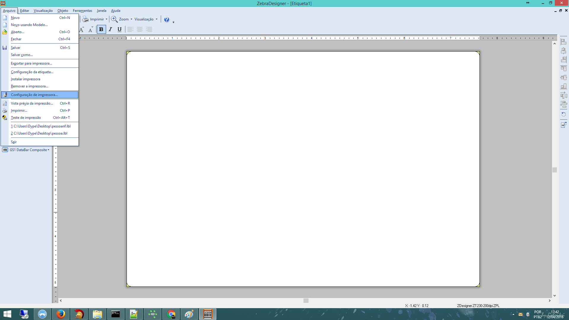Open recent file pessoa.lbl
This screenshot has height=320, width=569.
tap(40, 133)
